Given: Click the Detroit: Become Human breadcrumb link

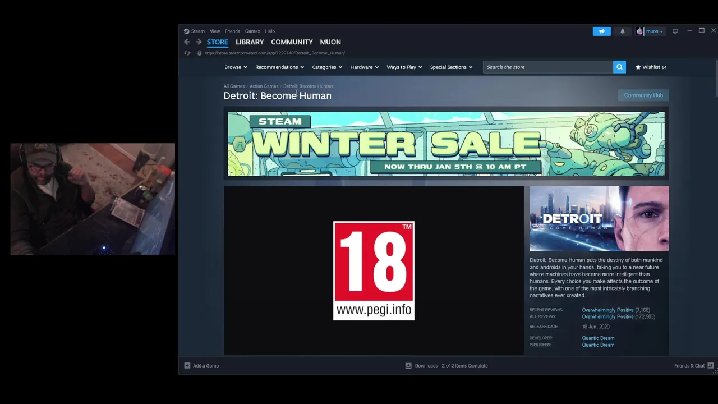Looking at the screenshot, I should coord(308,86).
